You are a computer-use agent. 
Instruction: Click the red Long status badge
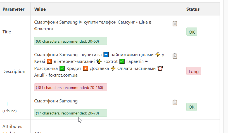(x=194, y=71)
